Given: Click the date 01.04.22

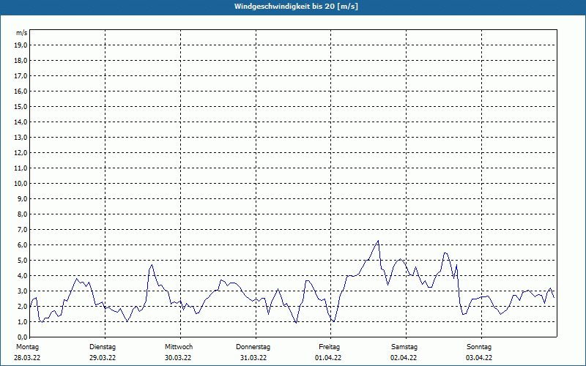Looking at the screenshot, I should (328, 358).
